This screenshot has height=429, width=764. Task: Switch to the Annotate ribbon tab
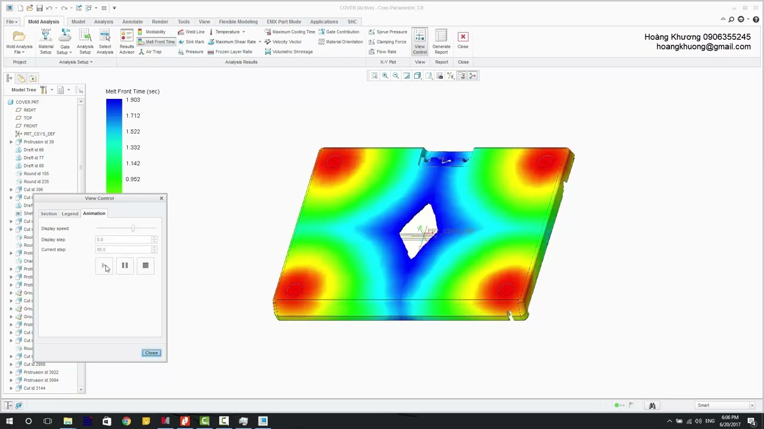tap(133, 21)
